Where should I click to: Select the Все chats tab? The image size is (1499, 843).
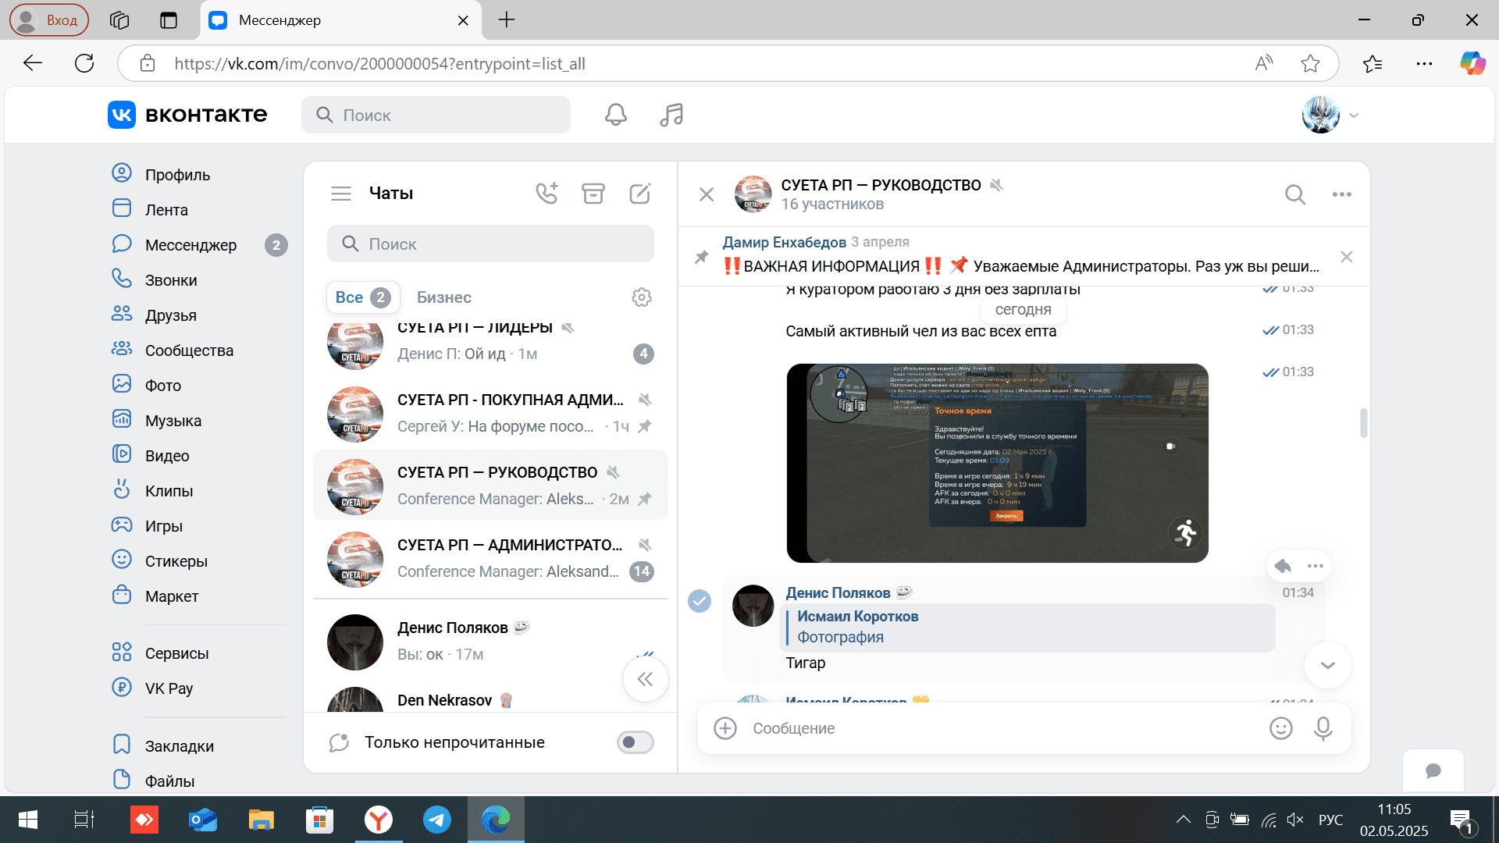point(363,297)
